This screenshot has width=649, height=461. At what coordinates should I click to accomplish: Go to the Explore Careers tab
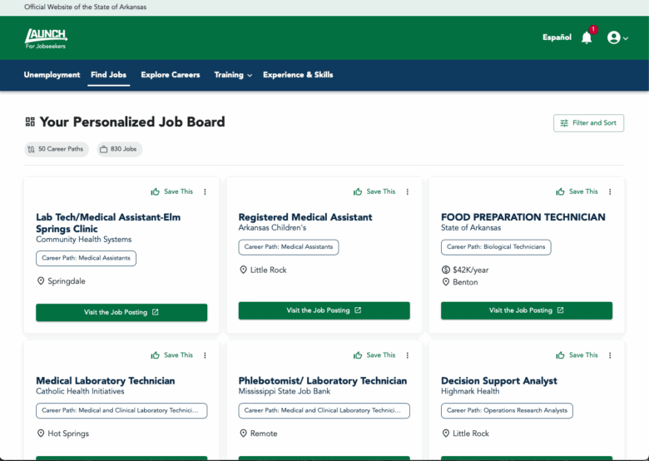[x=171, y=75]
